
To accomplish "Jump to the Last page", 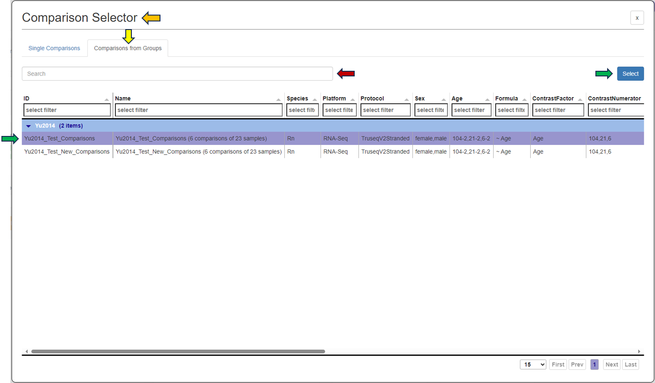I will 630,364.
